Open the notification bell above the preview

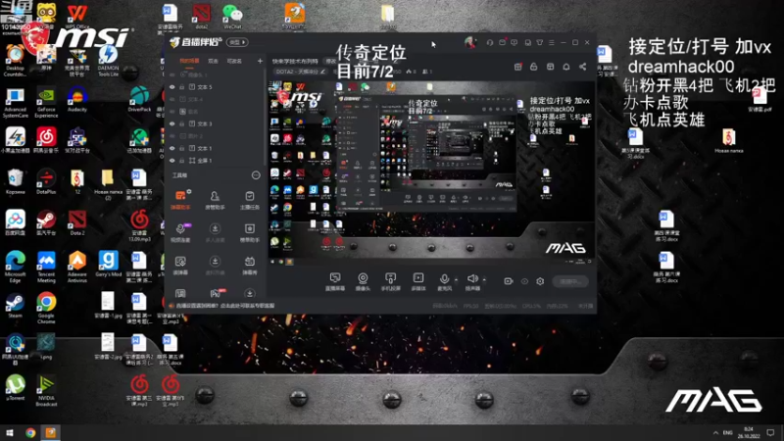[566, 67]
